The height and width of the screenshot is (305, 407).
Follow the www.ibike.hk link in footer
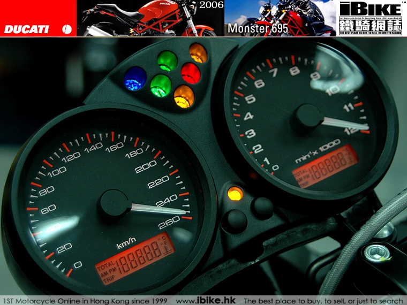coord(206,301)
